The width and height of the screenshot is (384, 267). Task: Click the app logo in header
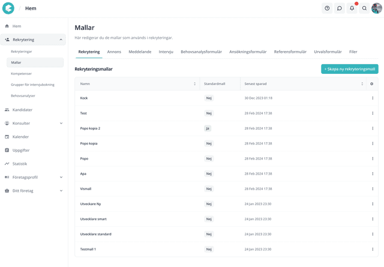8,8
